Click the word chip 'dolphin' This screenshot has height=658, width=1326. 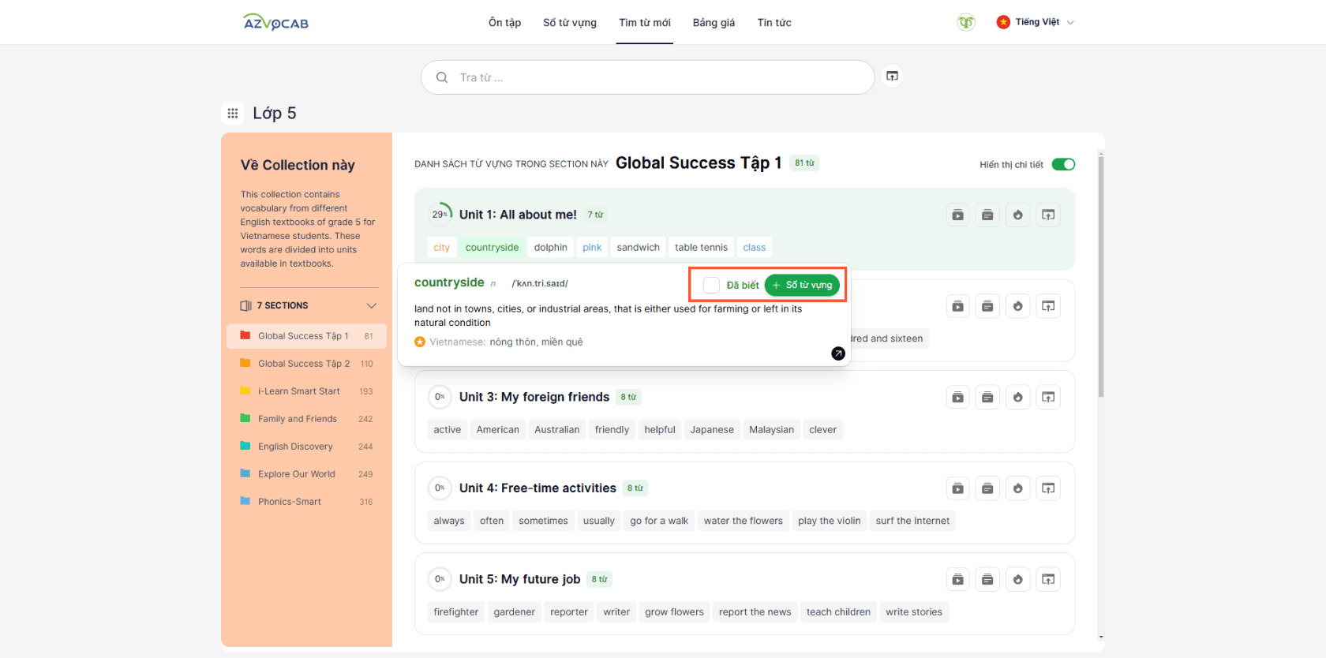[550, 247]
